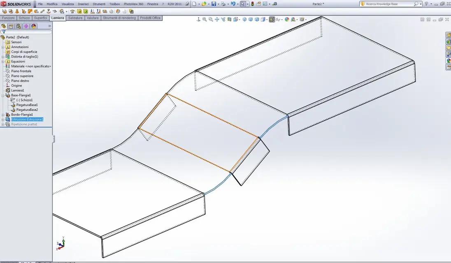Switch to the Superfici tab
This screenshot has height=263, width=451.
click(x=41, y=18)
